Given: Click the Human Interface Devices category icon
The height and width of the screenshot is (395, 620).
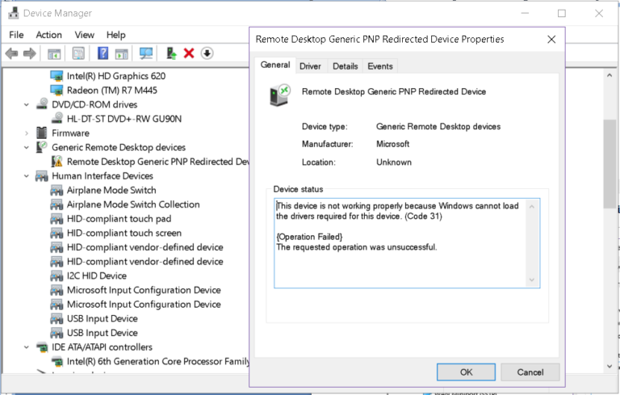Looking at the screenshot, I should pos(41,176).
